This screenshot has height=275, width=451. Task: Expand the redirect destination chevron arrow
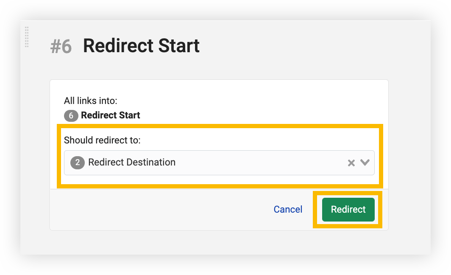coord(365,163)
